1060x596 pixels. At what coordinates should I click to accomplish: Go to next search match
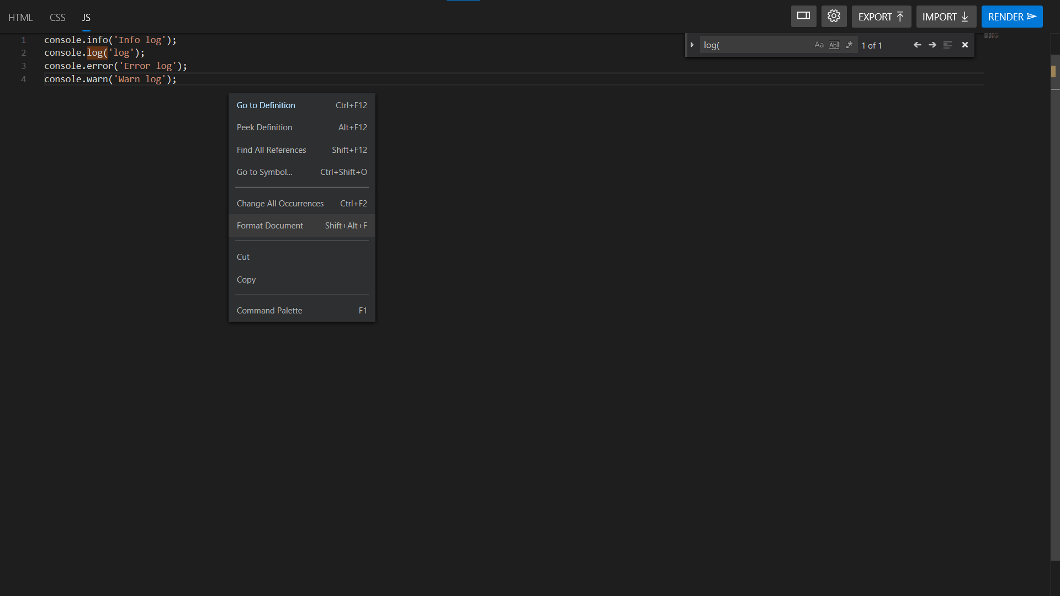pyautogui.click(x=932, y=45)
